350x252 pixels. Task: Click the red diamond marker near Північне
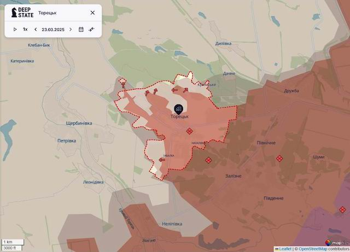coord(279,158)
